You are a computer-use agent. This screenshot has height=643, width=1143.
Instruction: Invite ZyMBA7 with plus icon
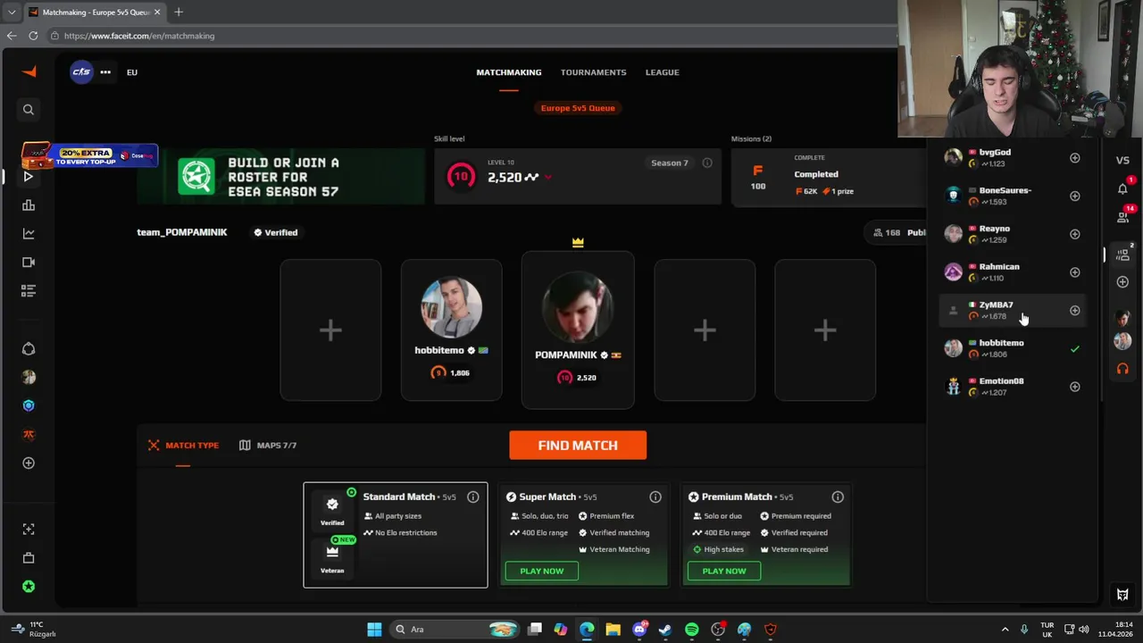click(x=1075, y=311)
